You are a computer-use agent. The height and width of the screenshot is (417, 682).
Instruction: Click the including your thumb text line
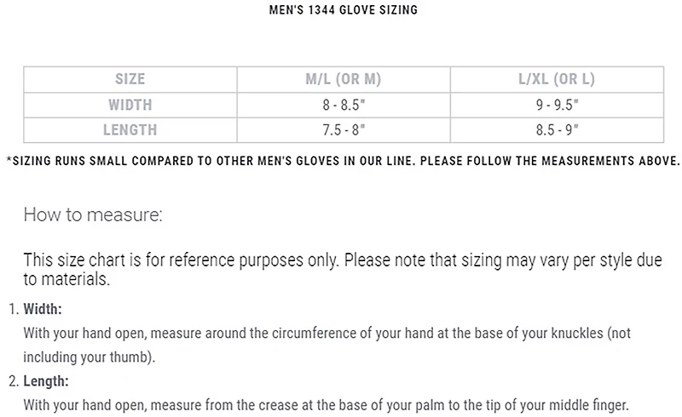point(90,357)
